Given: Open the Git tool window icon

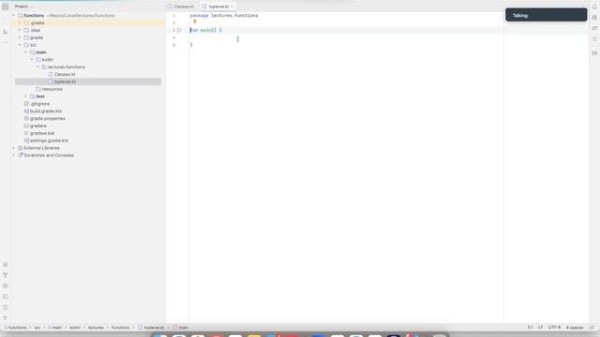Looking at the screenshot, I should (6, 318).
